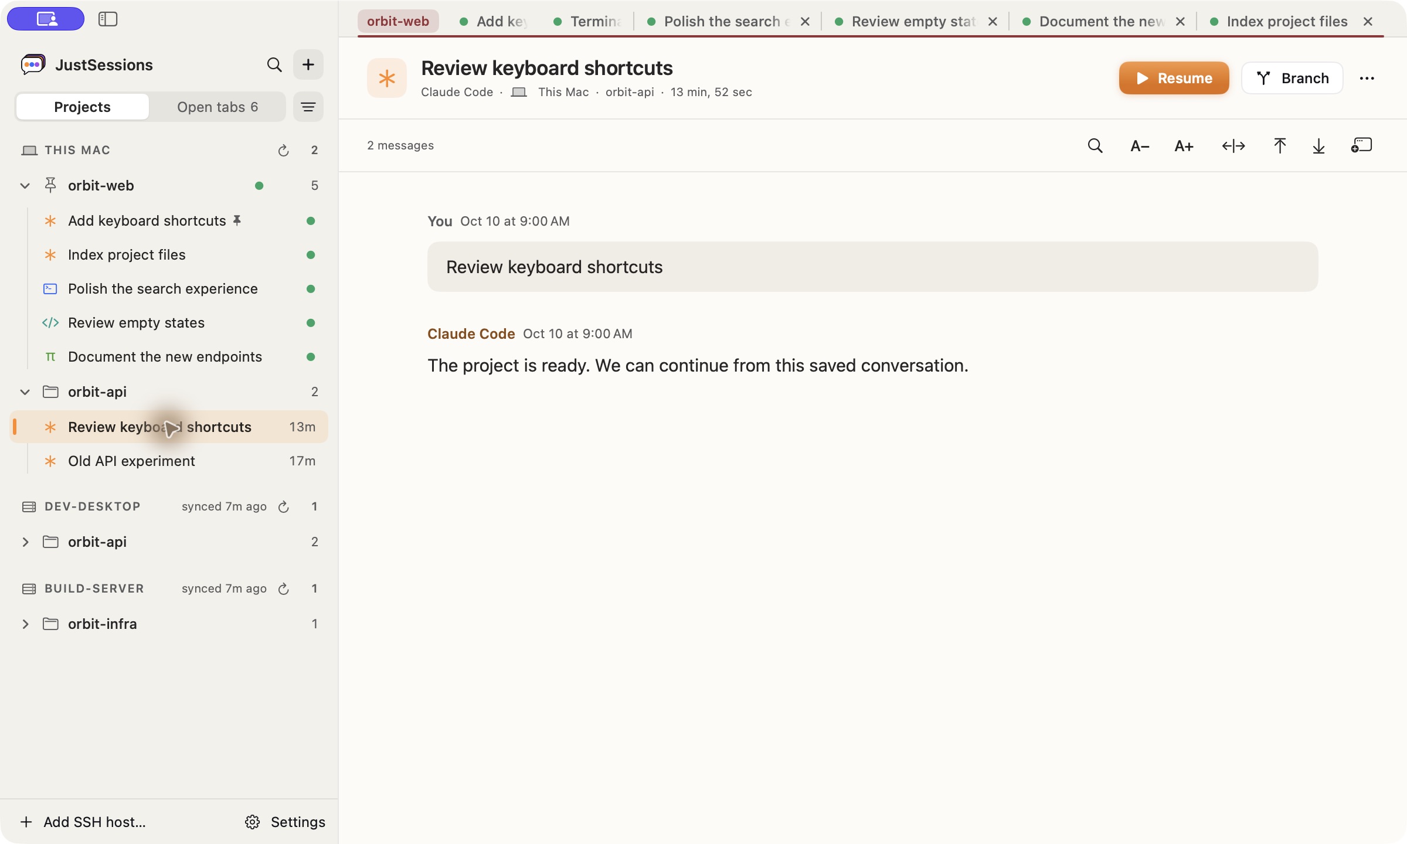The width and height of the screenshot is (1407, 844).
Task: Toggle the sidebar panel icon
Action: coord(108,19)
